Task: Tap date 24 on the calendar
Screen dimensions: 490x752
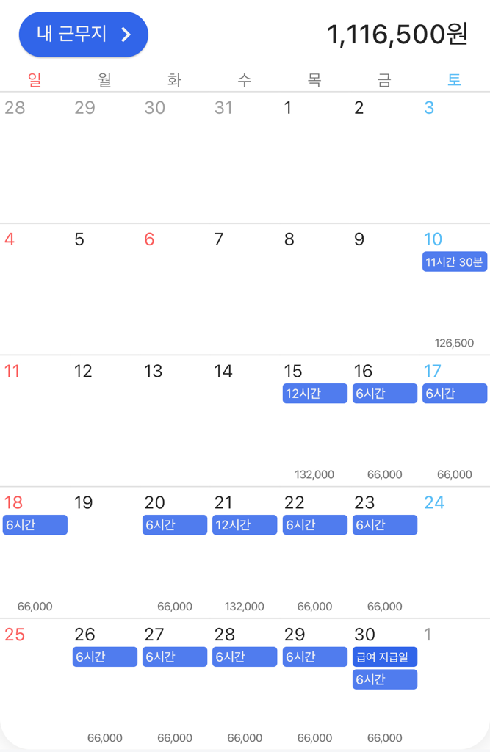Action: [x=434, y=503]
